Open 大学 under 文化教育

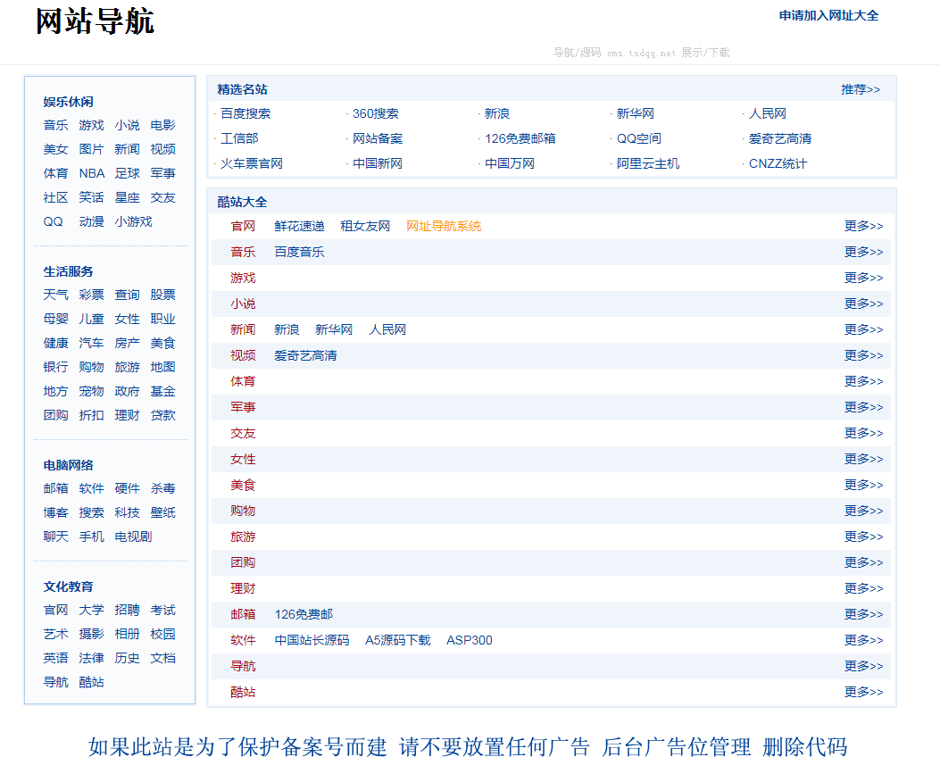(92, 610)
